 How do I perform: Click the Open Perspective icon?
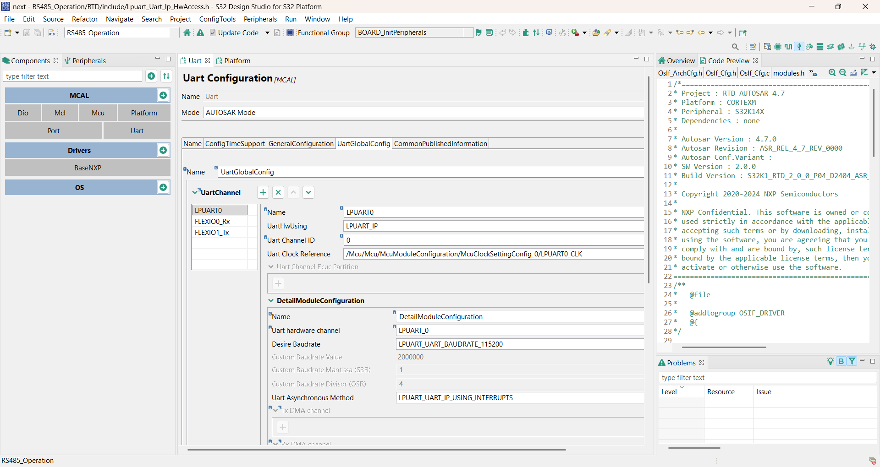point(753,47)
